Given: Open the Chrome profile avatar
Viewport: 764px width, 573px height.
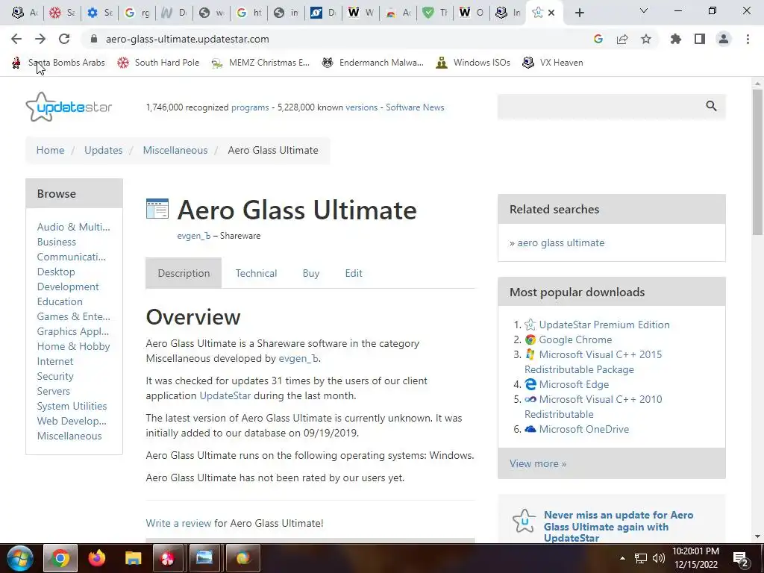Looking at the screenshot, I should (x=724, y=39).
